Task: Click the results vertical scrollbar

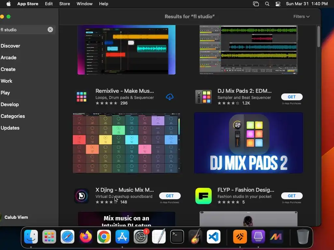Action: point(318,36)
